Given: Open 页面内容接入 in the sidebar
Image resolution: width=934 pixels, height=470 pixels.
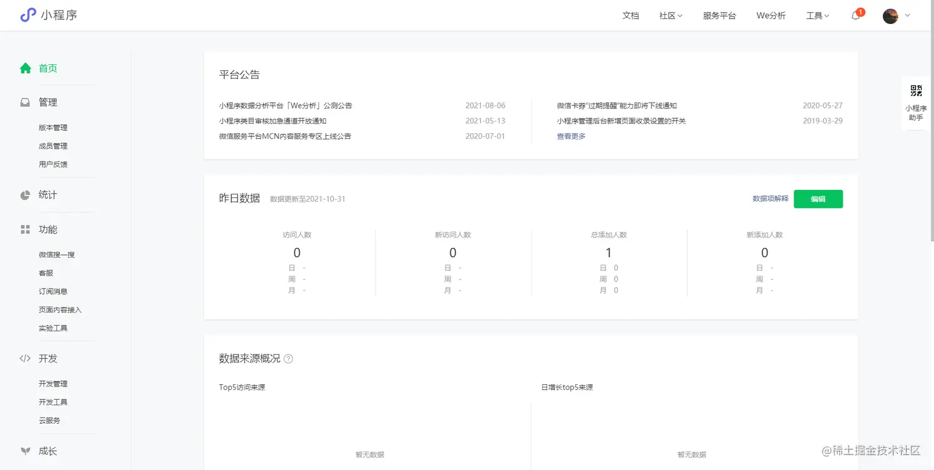Looking at the screenshot, I should [x=61, y=310].
